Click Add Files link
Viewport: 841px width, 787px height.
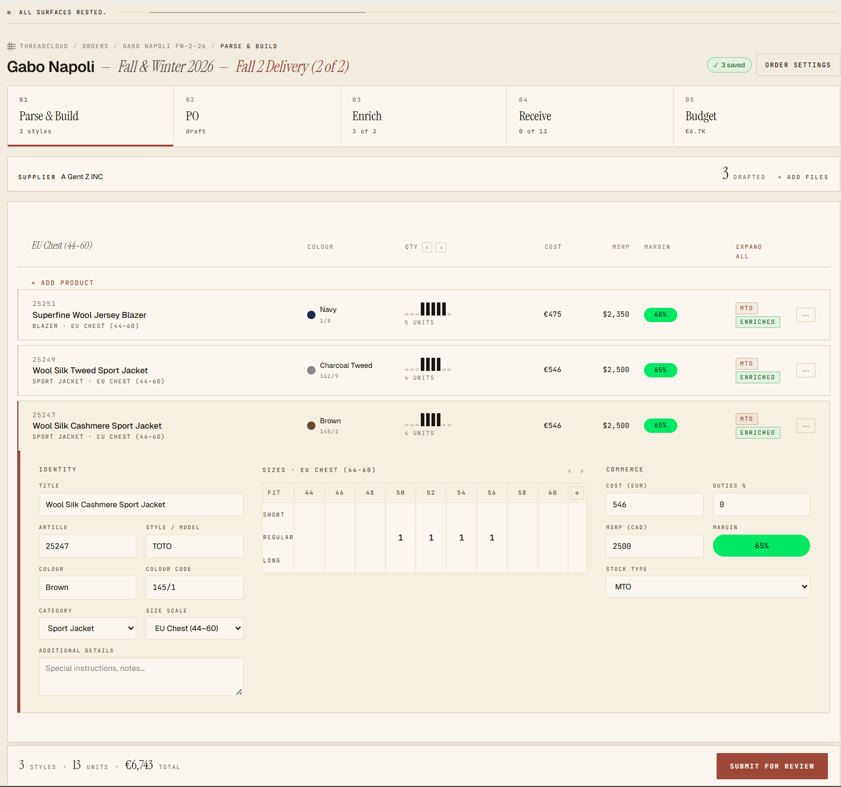803,177
